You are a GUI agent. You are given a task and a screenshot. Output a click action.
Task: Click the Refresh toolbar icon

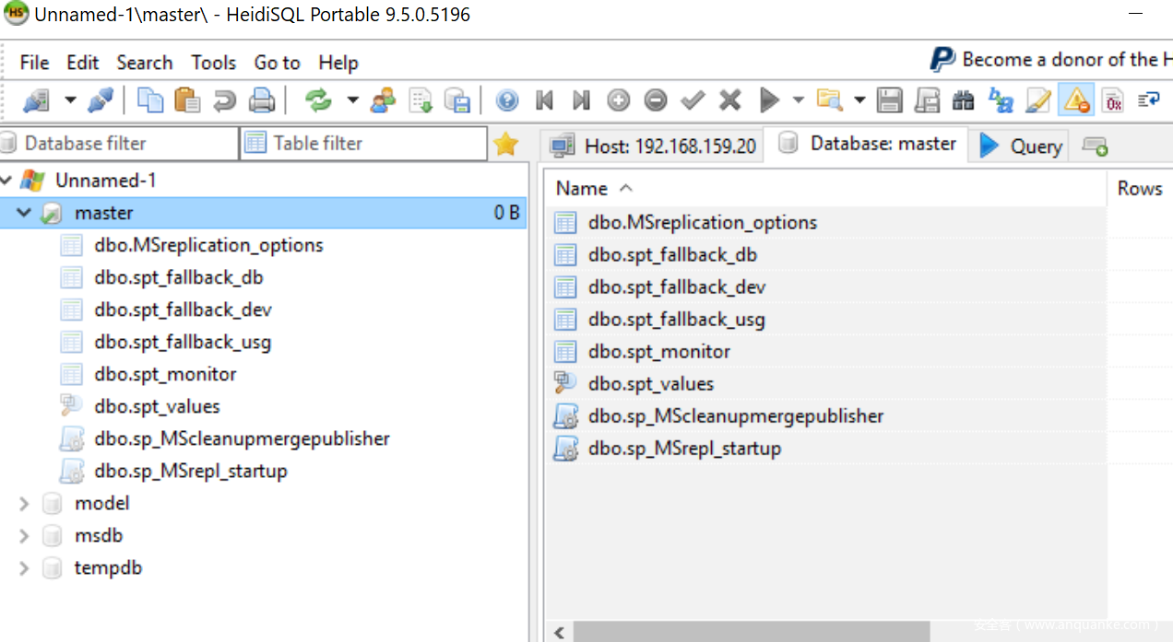coord(318,99)
